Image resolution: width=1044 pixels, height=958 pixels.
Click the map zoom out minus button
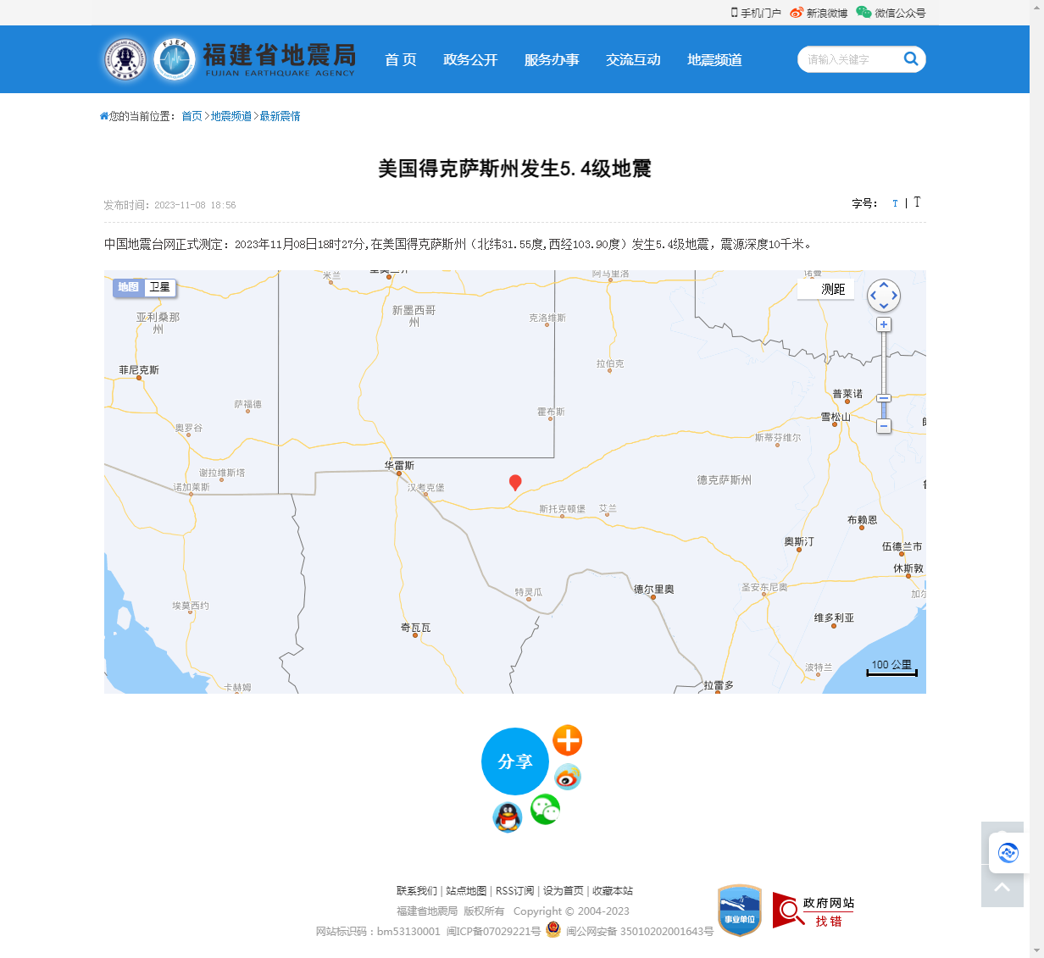884,426
